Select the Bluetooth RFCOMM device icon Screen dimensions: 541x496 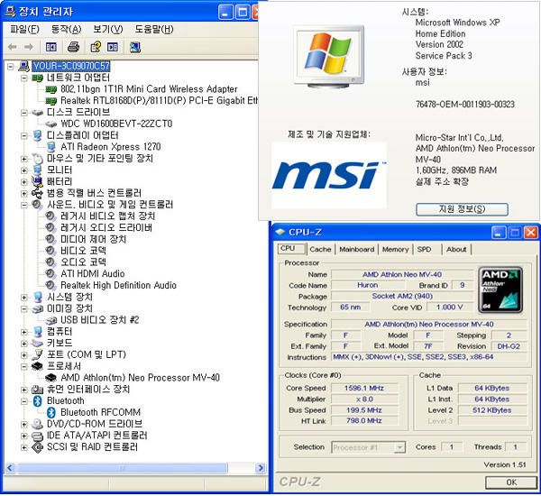tap(51, 412)
